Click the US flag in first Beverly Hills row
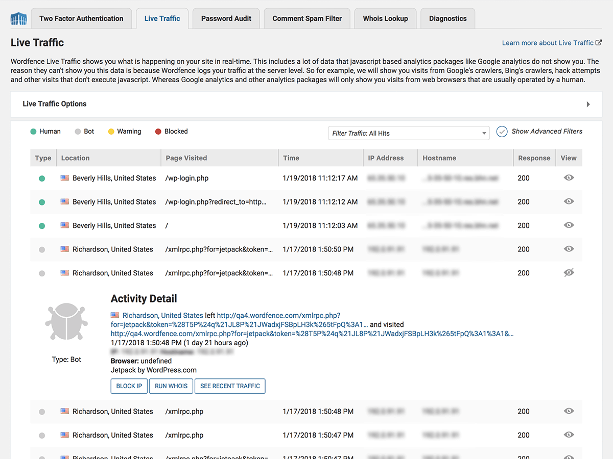This screenshot has width=613, height=459. [x=64, y=178]
